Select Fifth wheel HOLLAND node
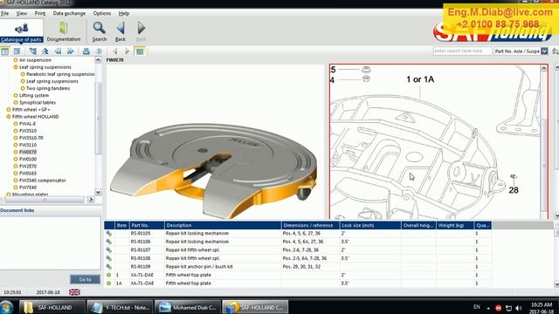The width and height of the screenshot is (559, 314). [35, 117]
